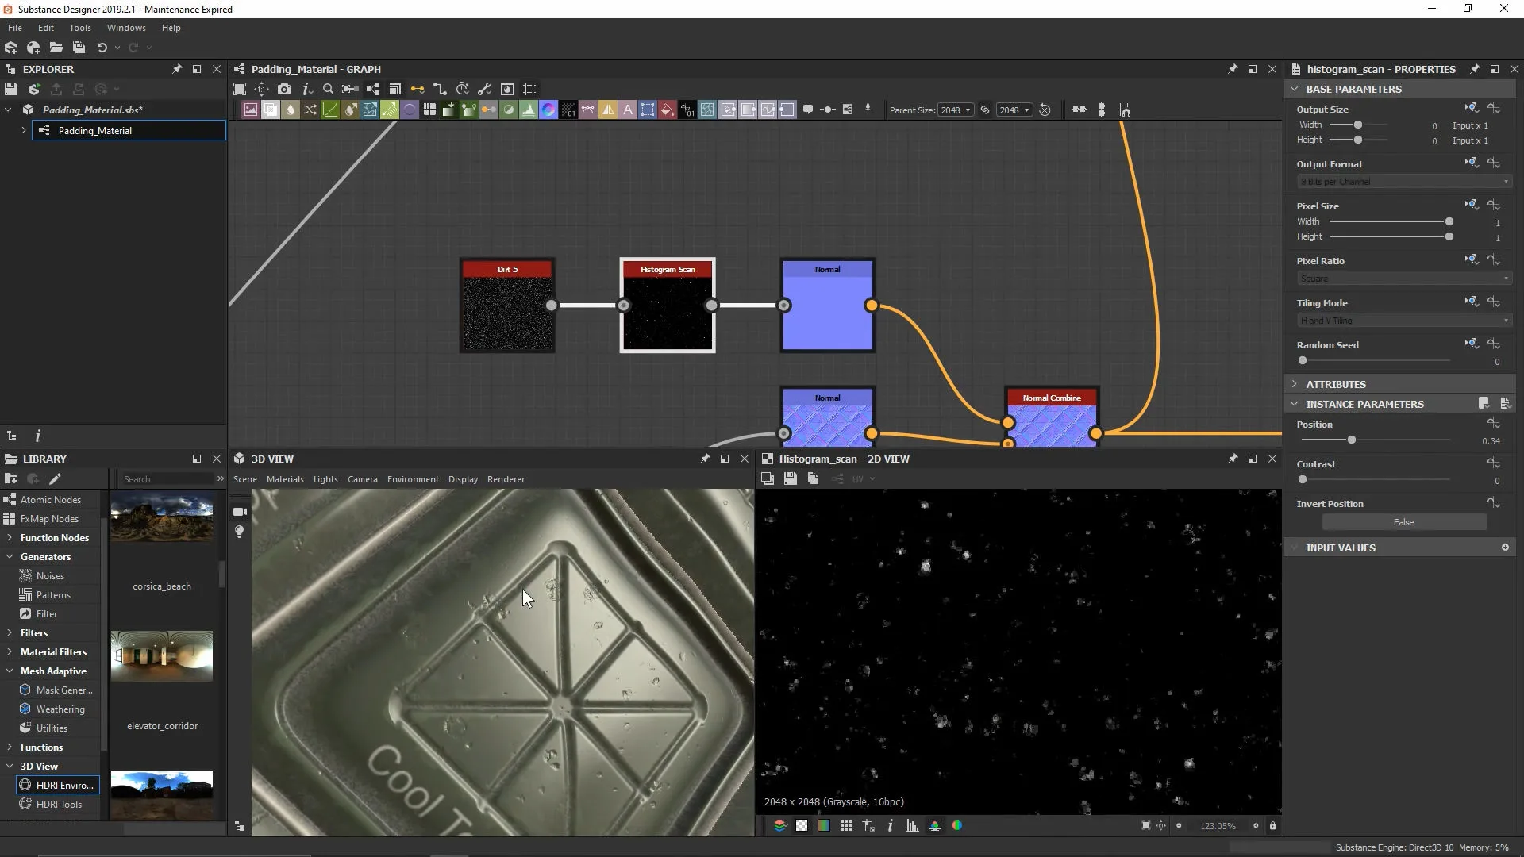The width and height of the screenshot is (1524, 857).
Task: Toggle the Invert Position False button
Action: (1403, 522)
